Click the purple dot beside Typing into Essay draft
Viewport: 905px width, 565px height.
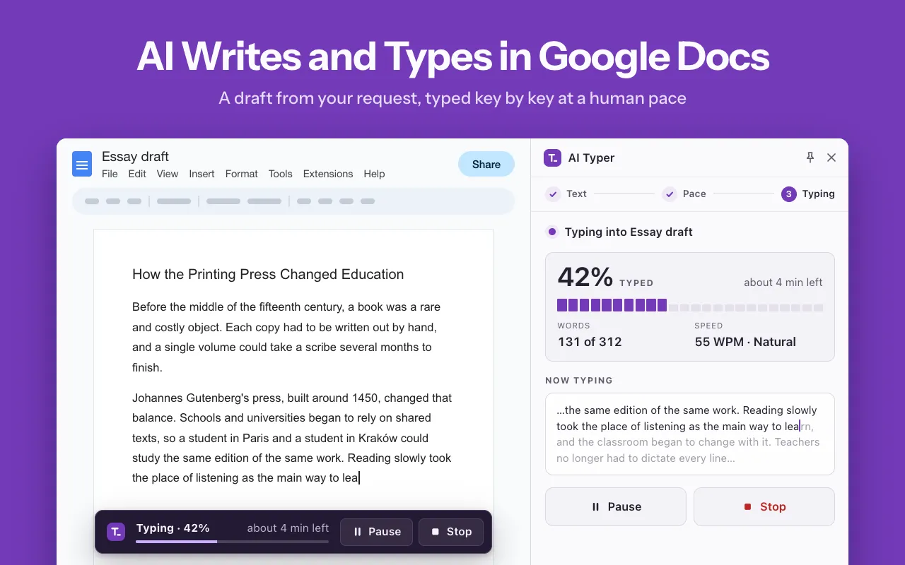point(552,232)
